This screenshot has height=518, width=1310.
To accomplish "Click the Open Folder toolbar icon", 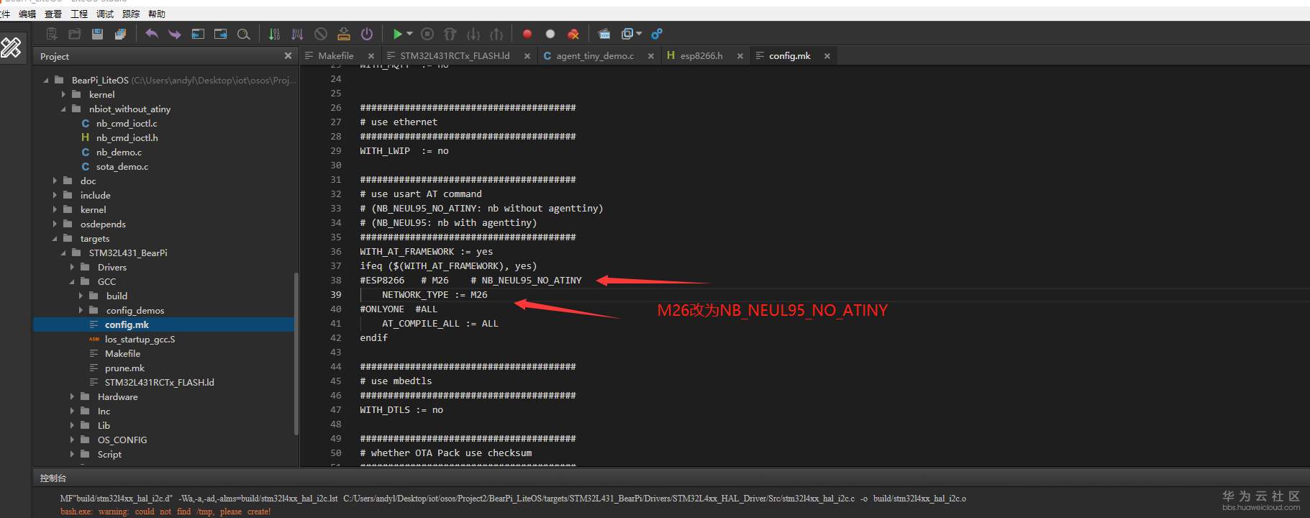I will 74,34.
